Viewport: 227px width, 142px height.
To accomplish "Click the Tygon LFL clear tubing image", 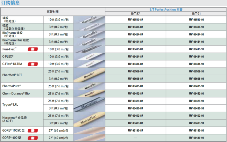I will 89,105.
